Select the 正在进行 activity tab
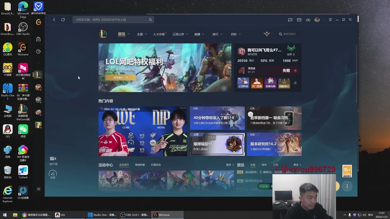 (x=124, y=165)
